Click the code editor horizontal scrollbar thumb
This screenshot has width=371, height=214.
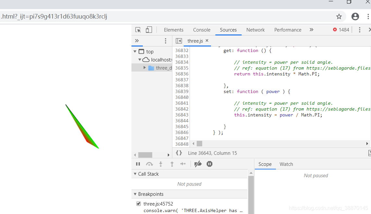(x=200, y=144)
